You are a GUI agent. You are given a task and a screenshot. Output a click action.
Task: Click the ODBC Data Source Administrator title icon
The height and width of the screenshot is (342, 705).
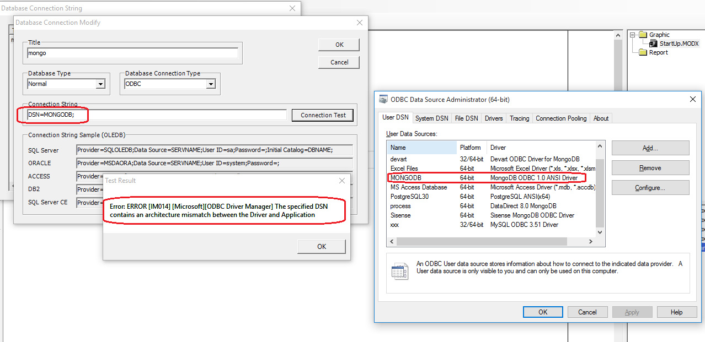point(383,100)
